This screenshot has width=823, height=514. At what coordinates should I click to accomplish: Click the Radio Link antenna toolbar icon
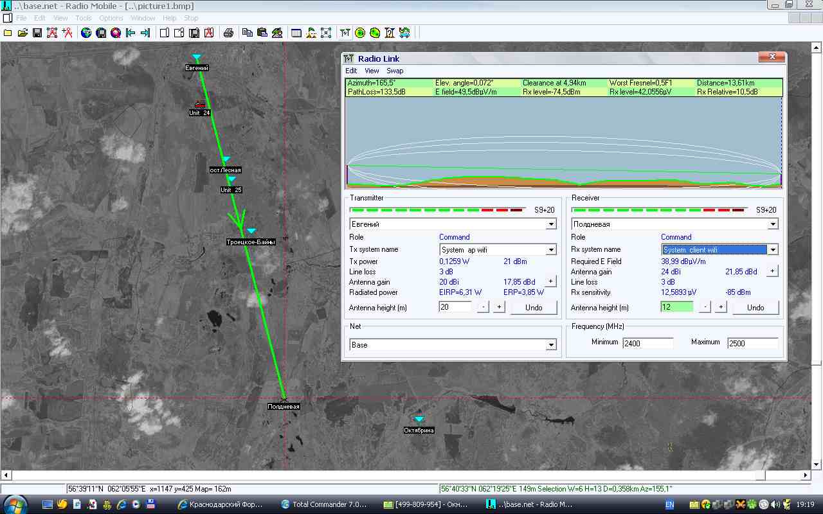click(345, 33)
